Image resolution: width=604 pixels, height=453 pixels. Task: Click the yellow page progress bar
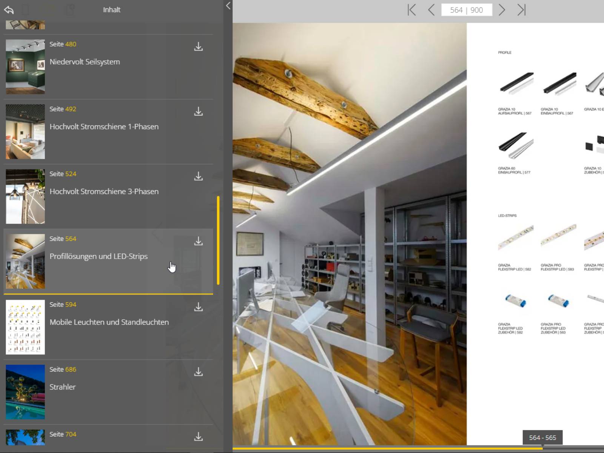pos(387,448)
